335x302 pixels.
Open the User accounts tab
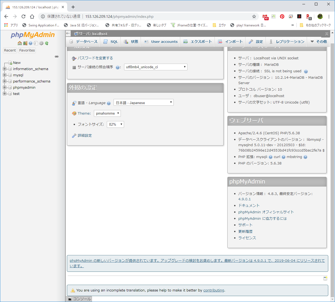pyautogui.click(x=161, y=42)
